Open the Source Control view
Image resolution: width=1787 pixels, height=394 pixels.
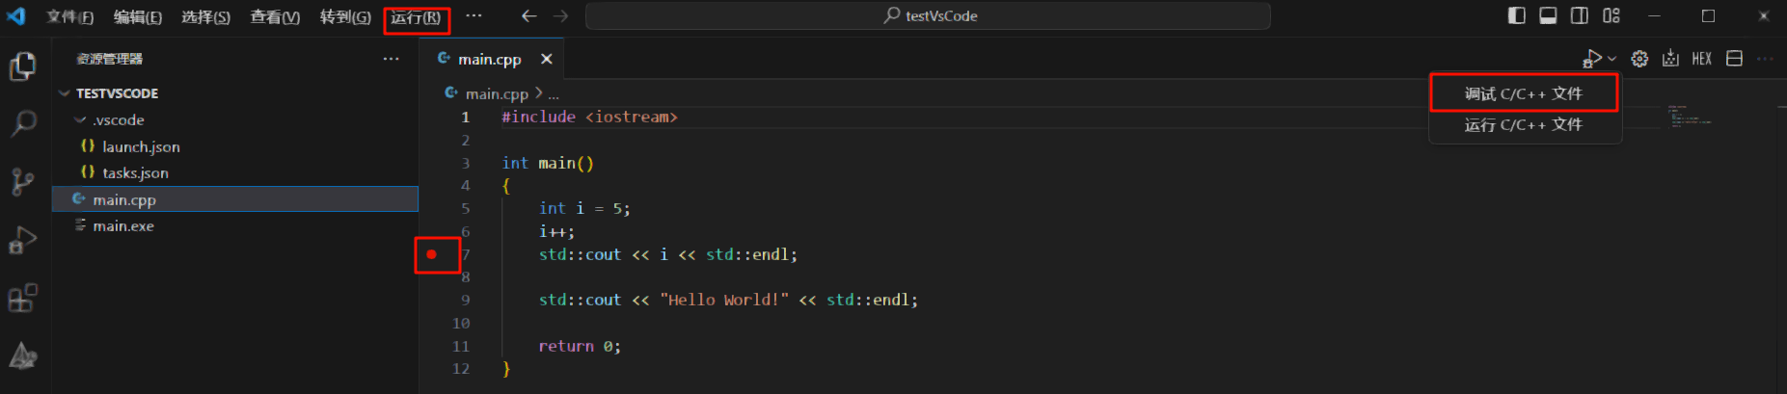tap(23, 181)
